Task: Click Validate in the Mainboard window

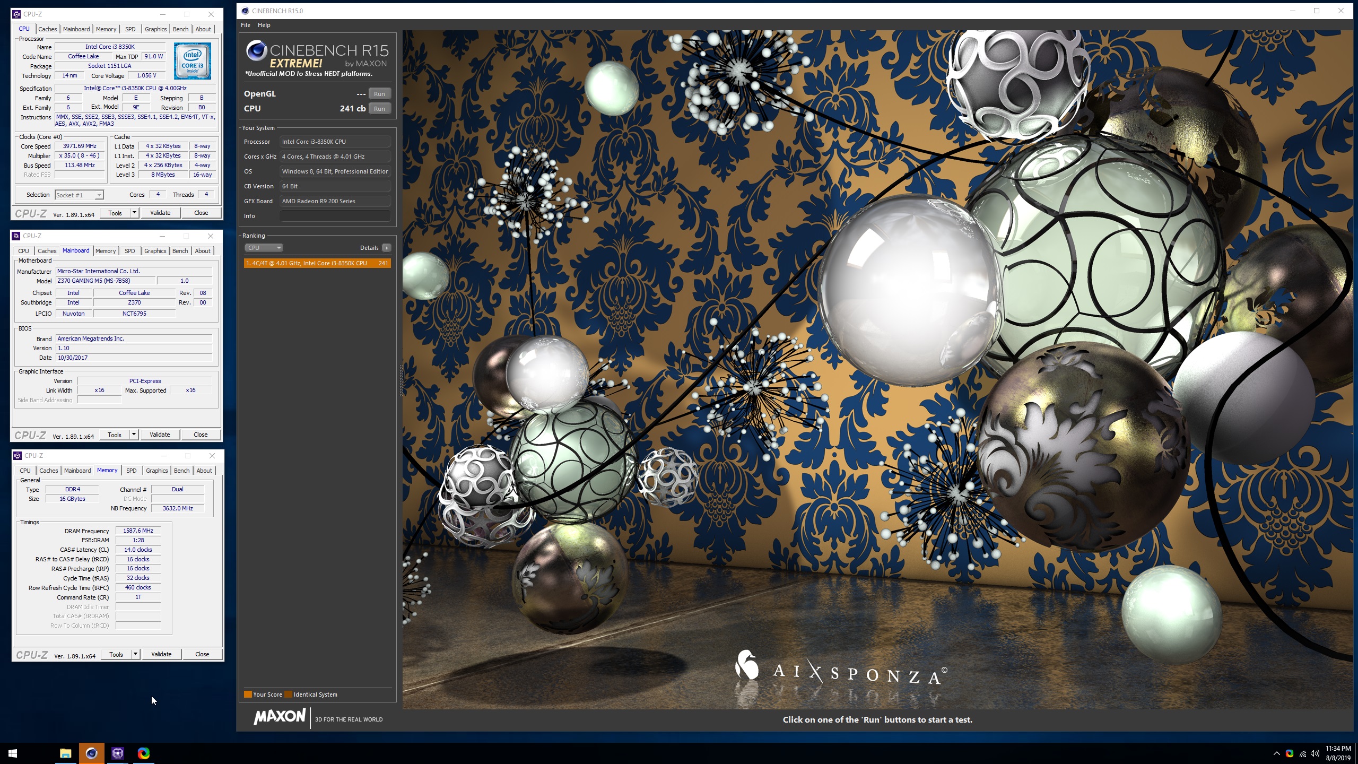Action: click(160, 435)
